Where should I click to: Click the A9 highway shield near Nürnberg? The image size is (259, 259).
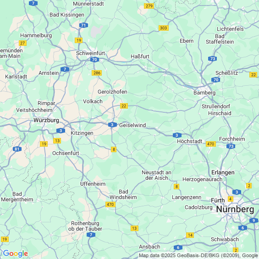tap(253, 220)
